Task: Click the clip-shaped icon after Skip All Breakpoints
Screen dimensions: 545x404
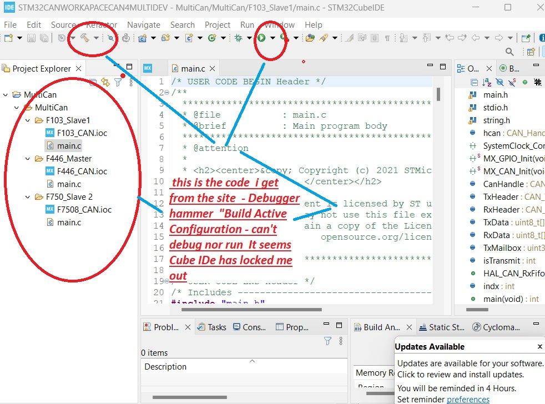Action: [x=126, y=38]
